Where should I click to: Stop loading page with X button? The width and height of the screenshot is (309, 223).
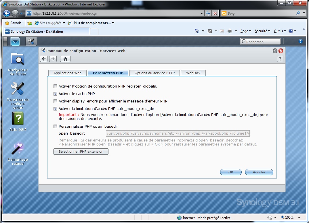215,13
